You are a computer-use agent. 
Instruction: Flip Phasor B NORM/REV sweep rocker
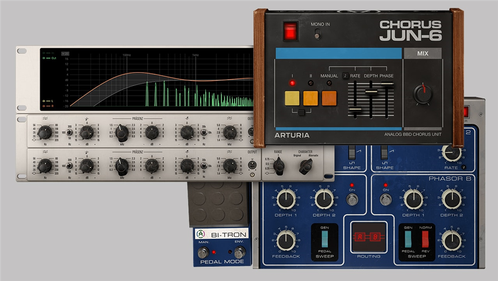coord(425,239)
